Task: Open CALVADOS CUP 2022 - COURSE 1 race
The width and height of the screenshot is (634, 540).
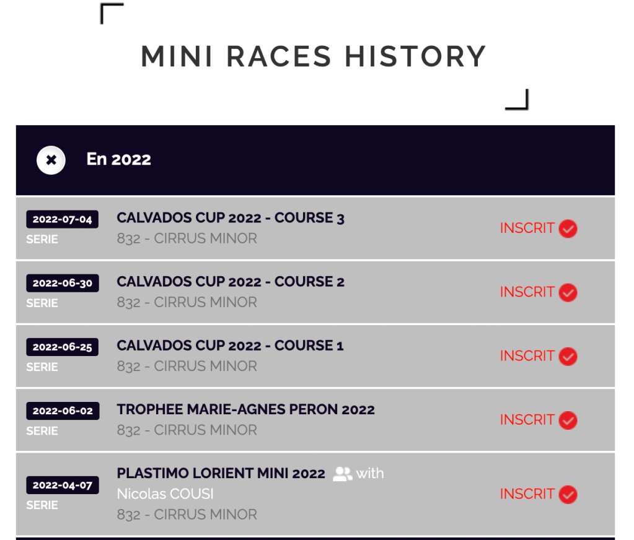Action: pos(229,346)
